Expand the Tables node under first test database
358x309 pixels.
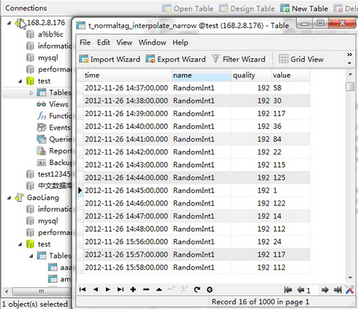[31, 93]
